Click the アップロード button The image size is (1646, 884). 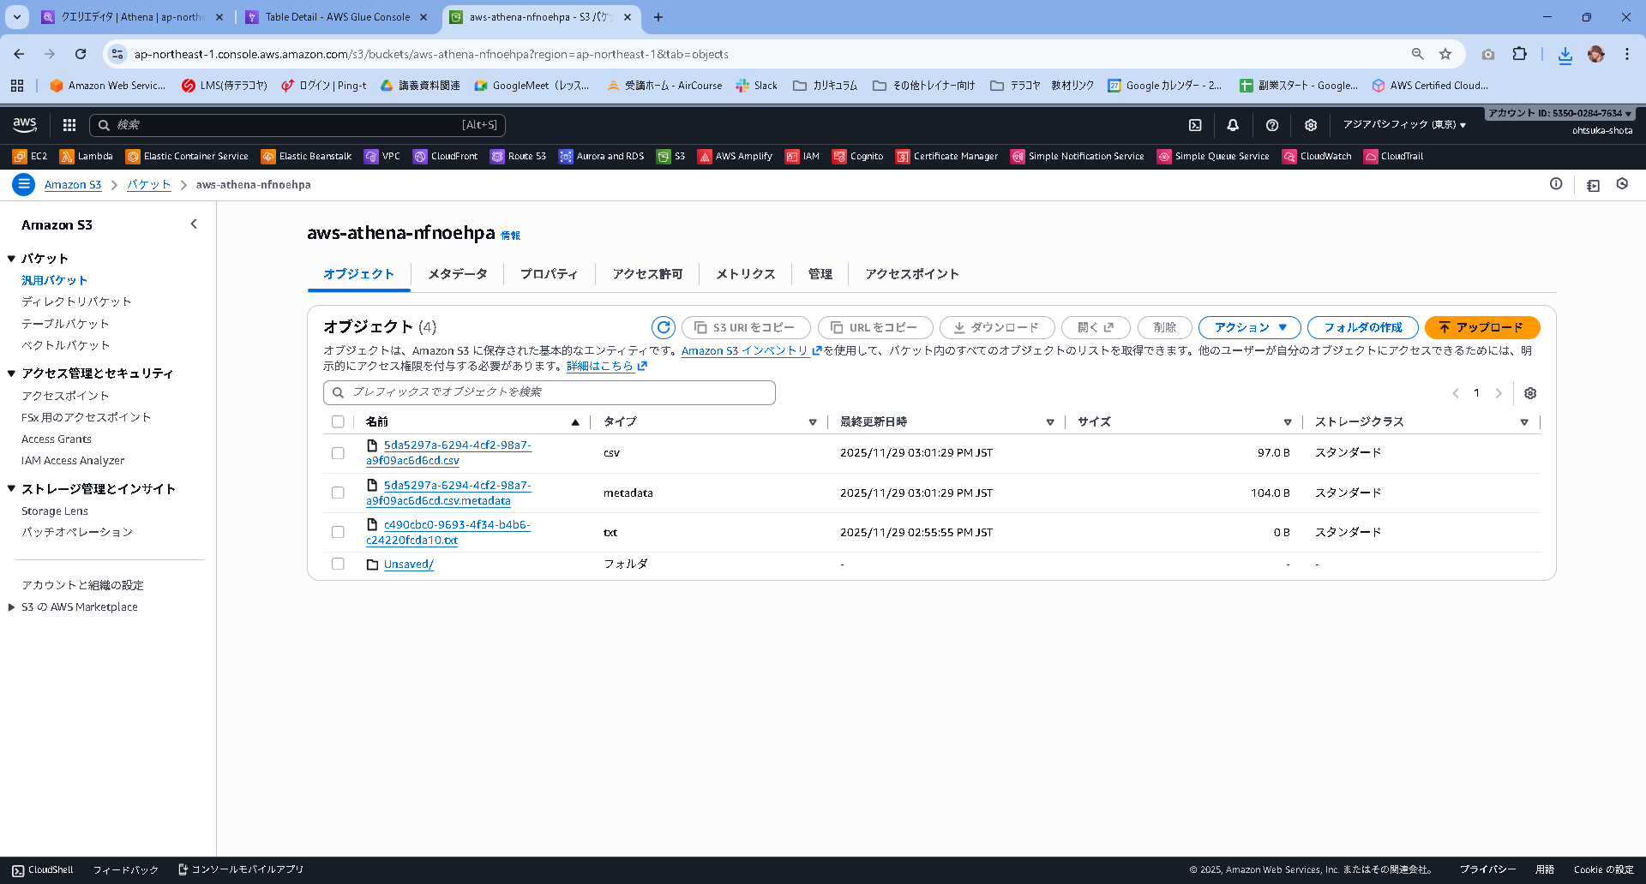pyautogui.click(x=1482, y=327)
